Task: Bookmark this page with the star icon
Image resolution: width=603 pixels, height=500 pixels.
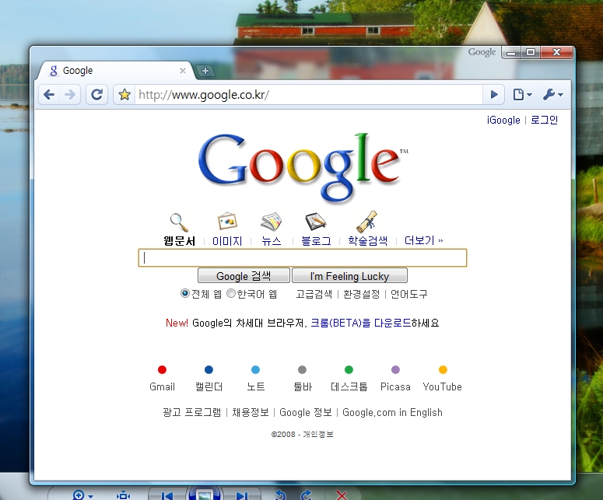Action: [x=124, y=95]
